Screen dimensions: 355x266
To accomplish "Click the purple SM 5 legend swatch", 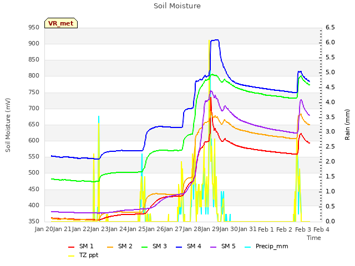I will [214, 247].
